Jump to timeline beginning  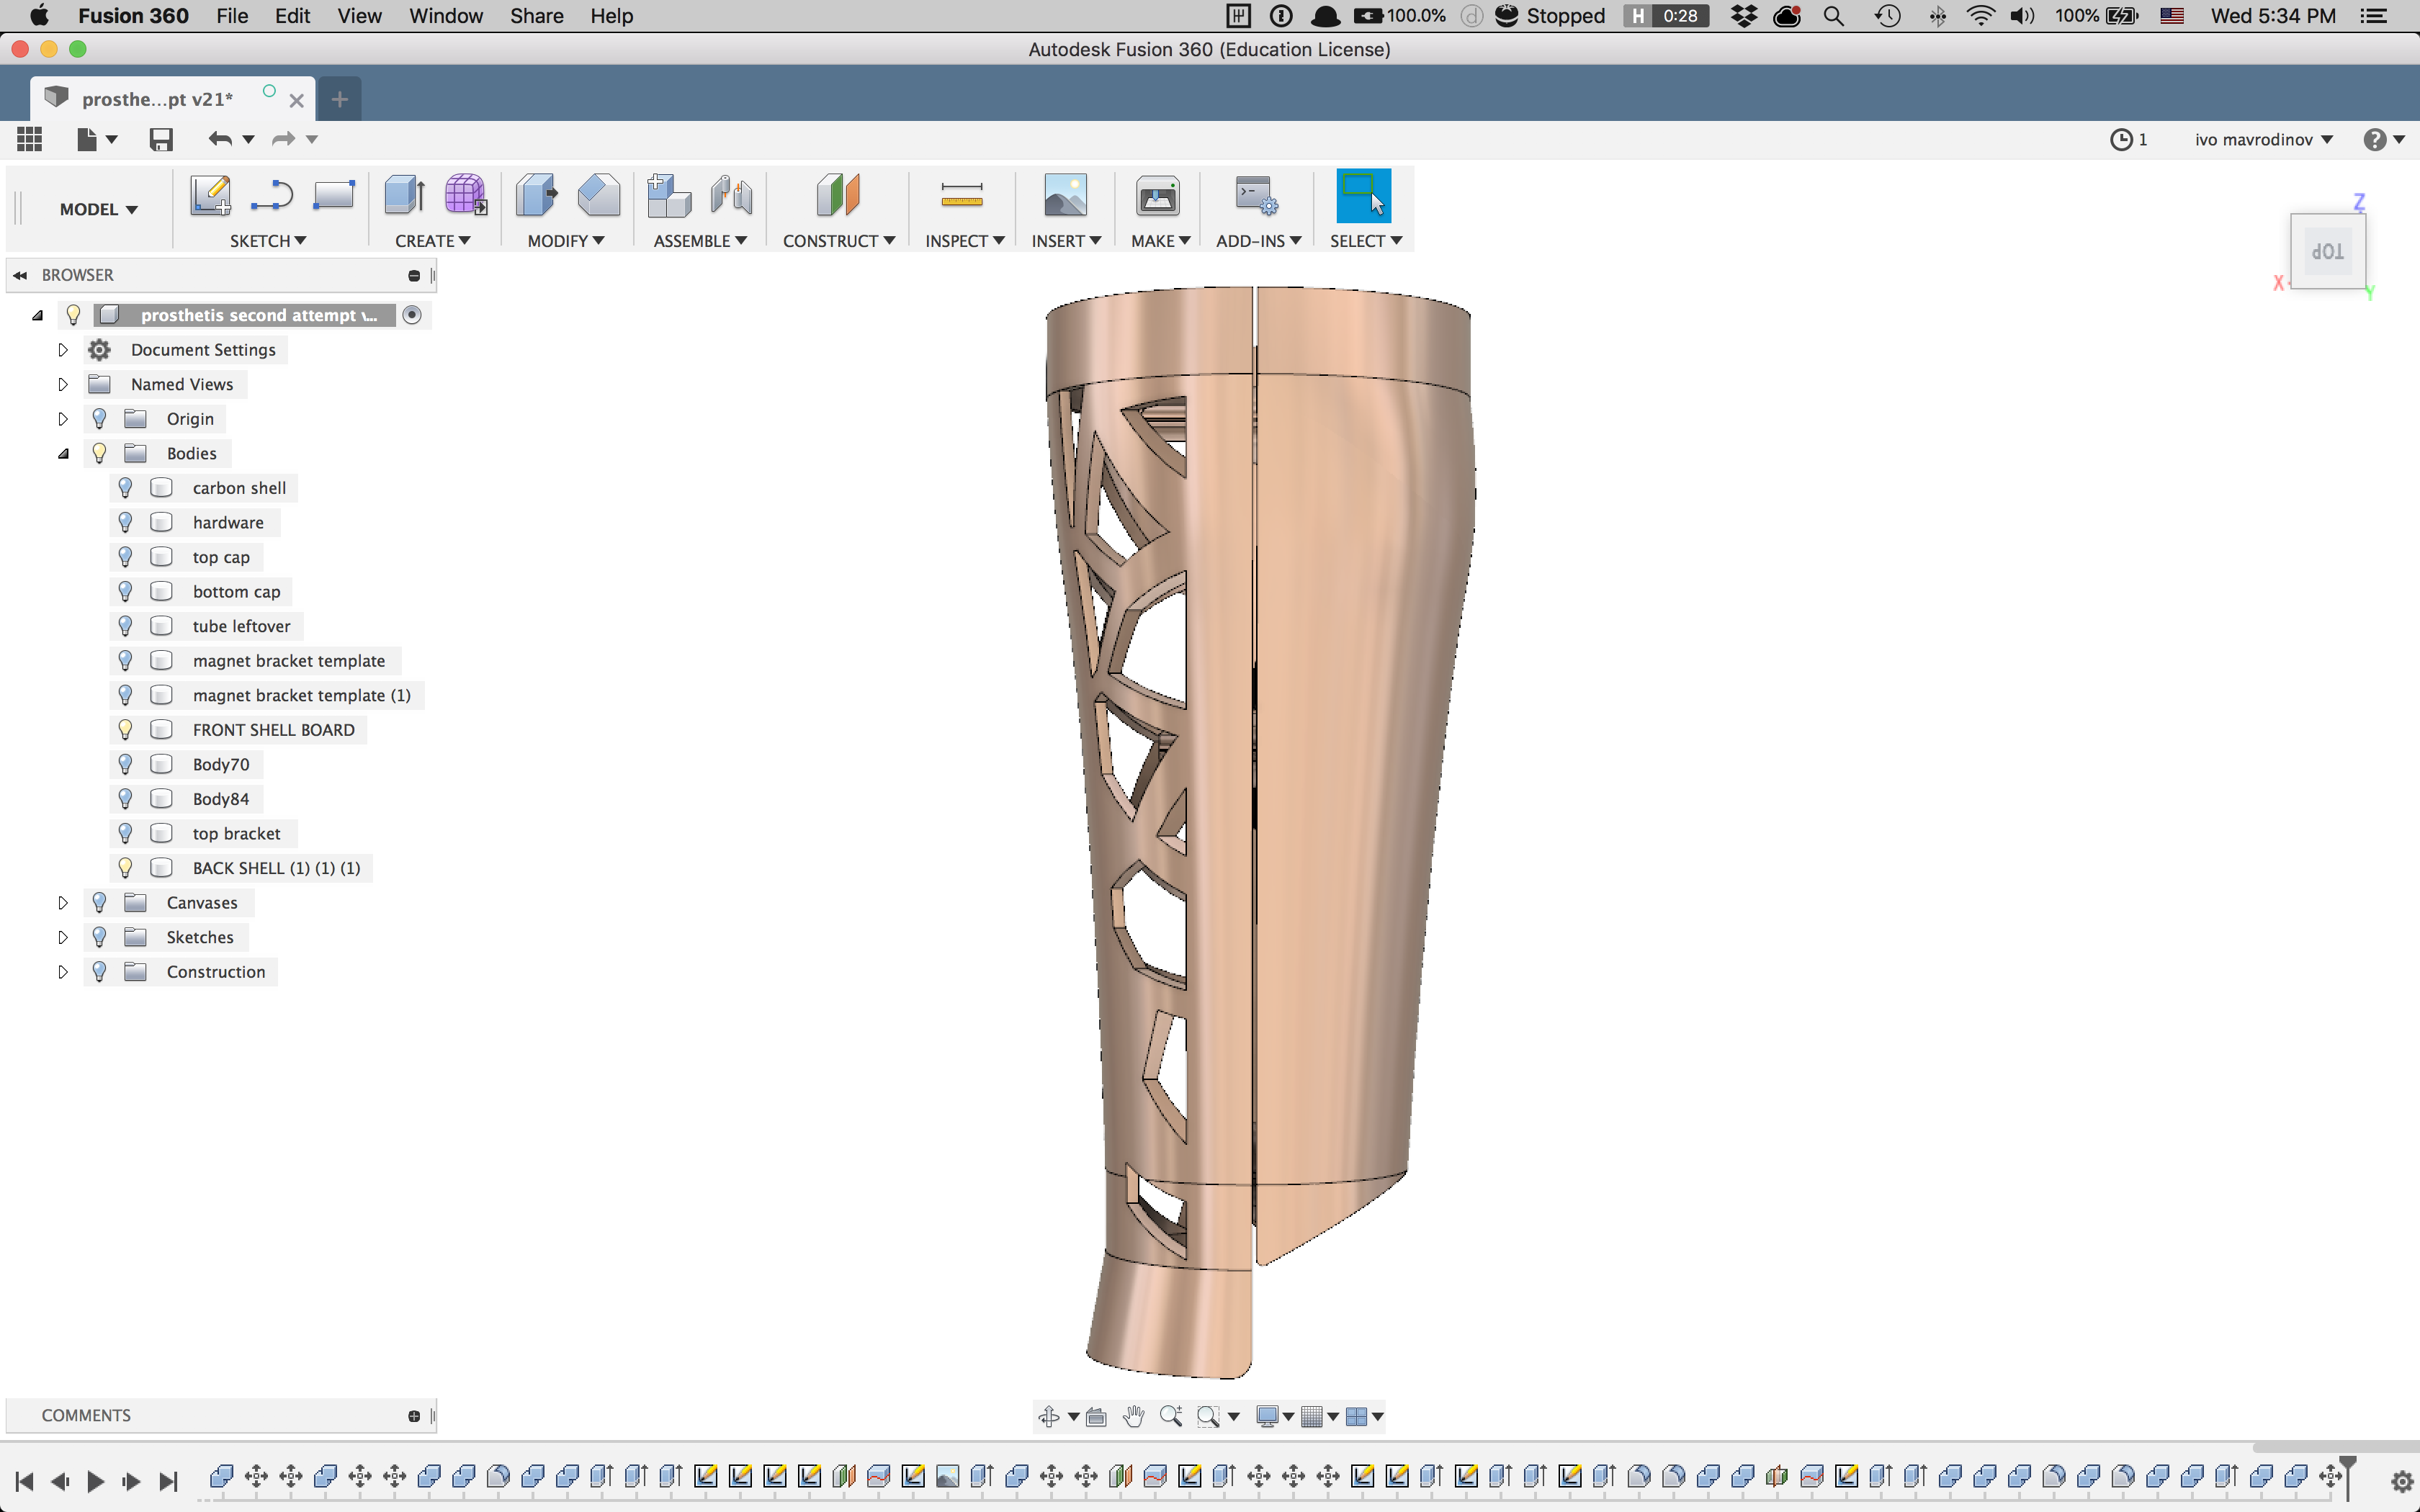click(x=25, y=1481)
